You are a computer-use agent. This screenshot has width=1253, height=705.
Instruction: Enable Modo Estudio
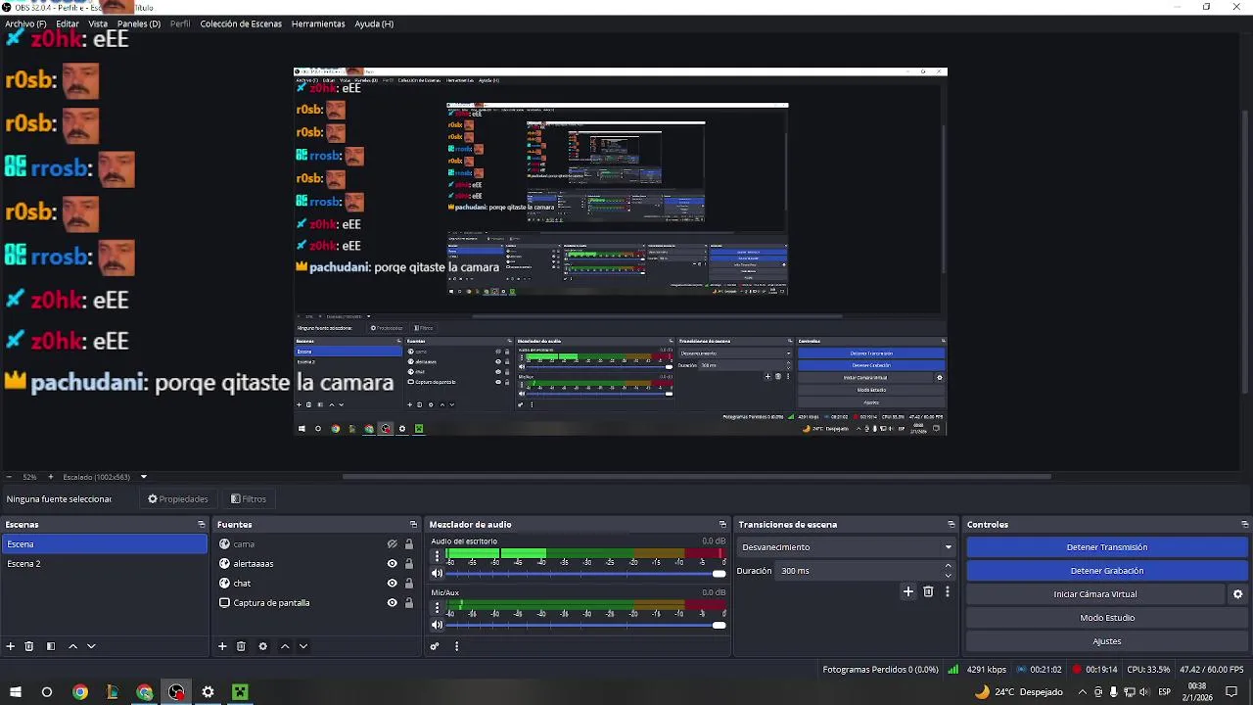[x=1107, y=618]
